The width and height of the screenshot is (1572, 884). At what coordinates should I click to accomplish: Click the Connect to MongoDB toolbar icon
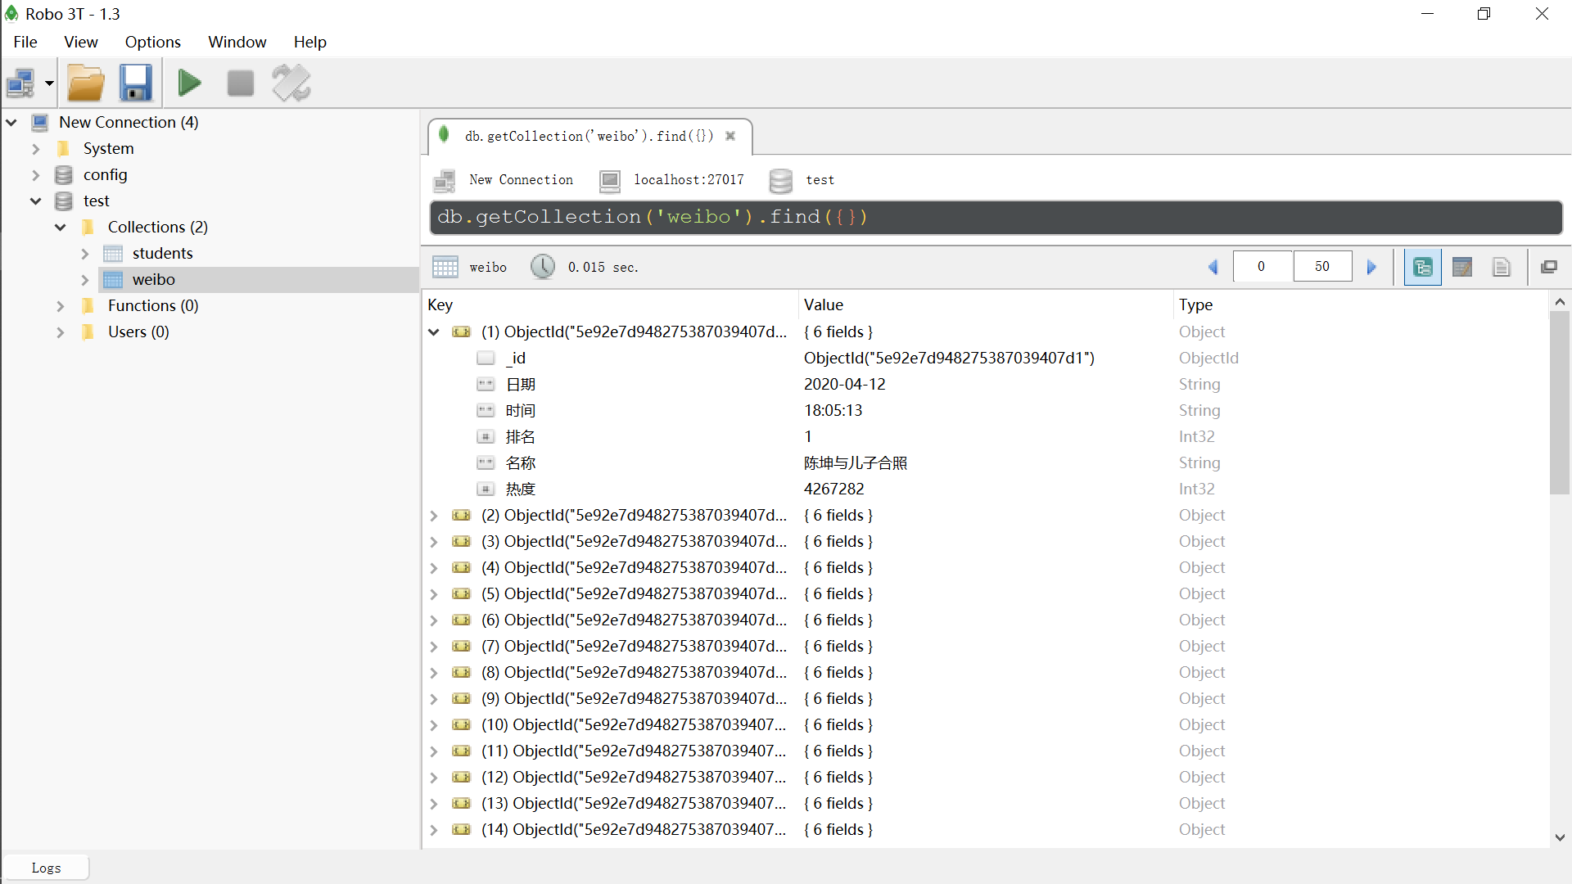(x=20, y=83)
